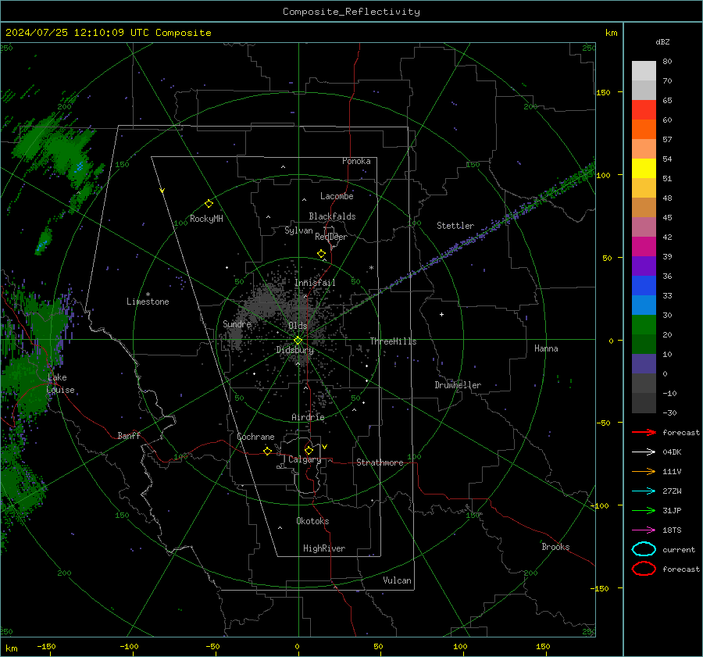
Task: Click the Lake Louise label
Action: pyautogui.click(x=60, y=384)
